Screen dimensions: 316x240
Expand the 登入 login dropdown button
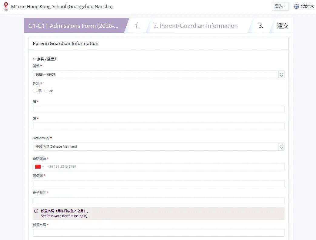tap(280, 6)
